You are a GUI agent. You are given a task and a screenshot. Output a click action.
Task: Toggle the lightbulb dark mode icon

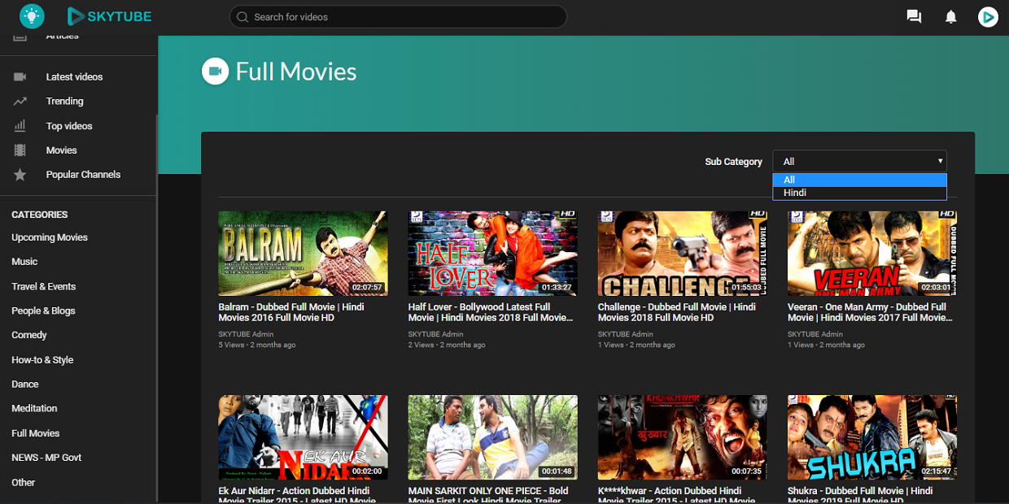click(x=32, y=15)
